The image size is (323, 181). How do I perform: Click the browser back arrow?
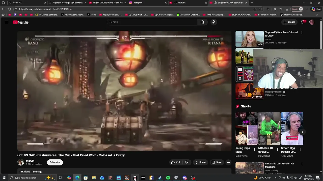3,9
